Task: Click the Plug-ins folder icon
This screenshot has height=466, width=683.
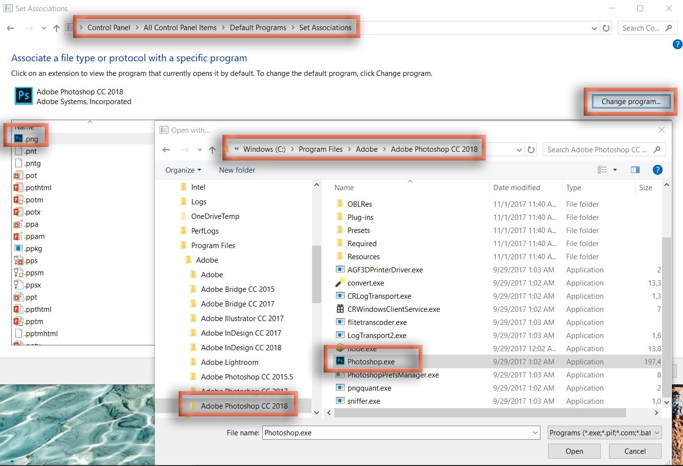Action: click(340, 217)
